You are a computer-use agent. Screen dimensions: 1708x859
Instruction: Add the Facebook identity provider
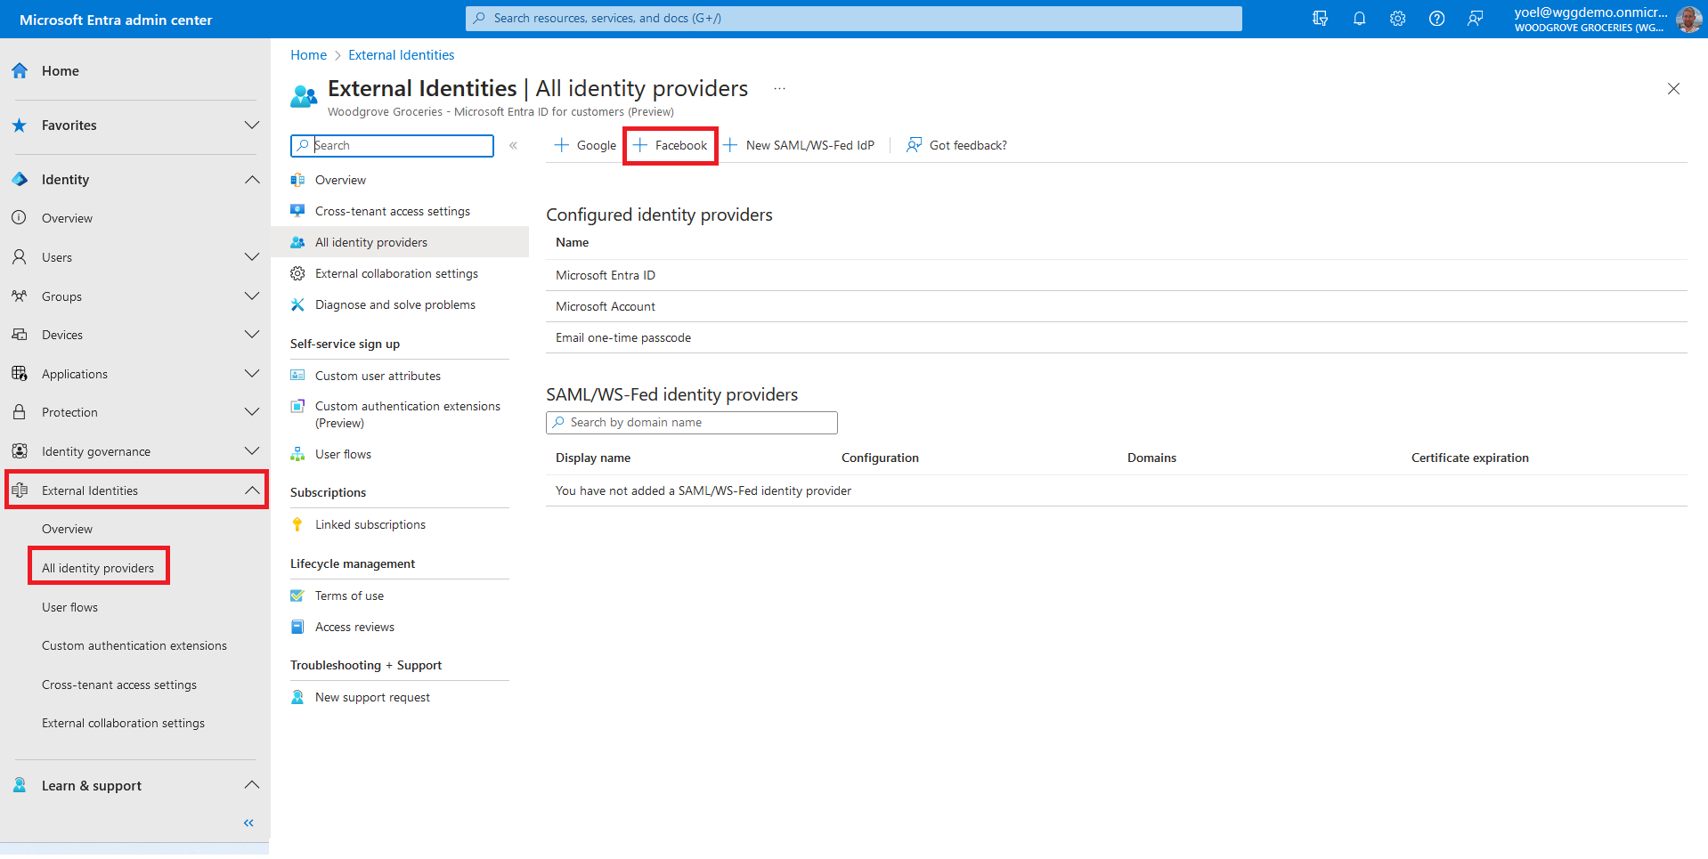[x=671, y=145]
